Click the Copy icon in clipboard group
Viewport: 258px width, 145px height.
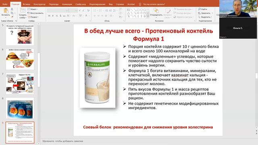pos(12,13)
